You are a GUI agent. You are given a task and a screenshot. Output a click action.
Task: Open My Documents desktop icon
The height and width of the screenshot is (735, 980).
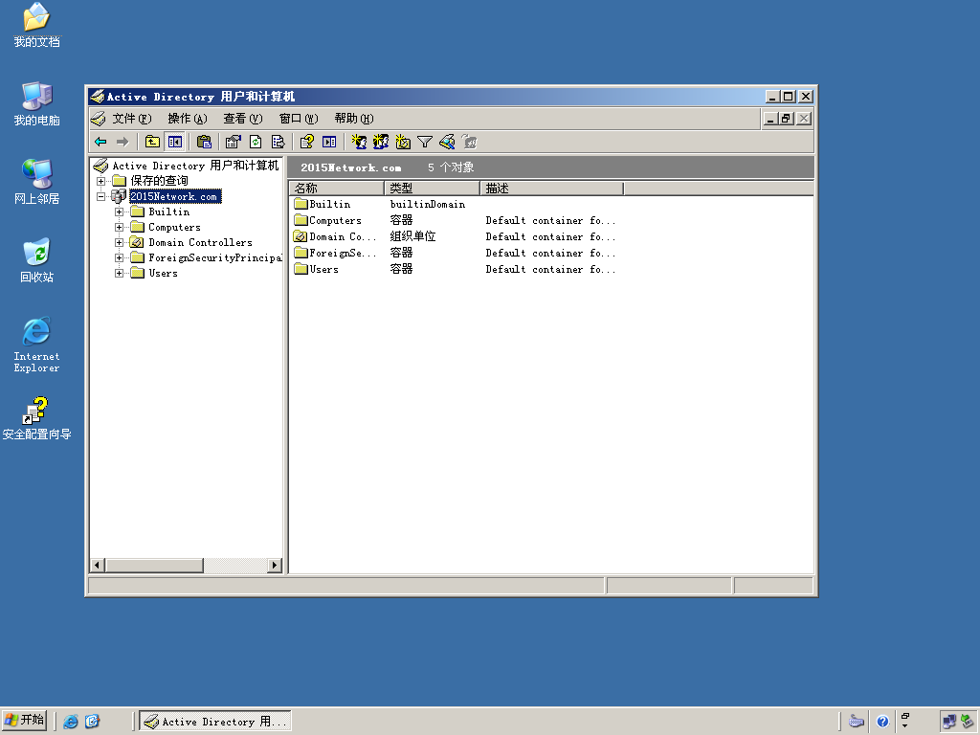pos(37,25)
